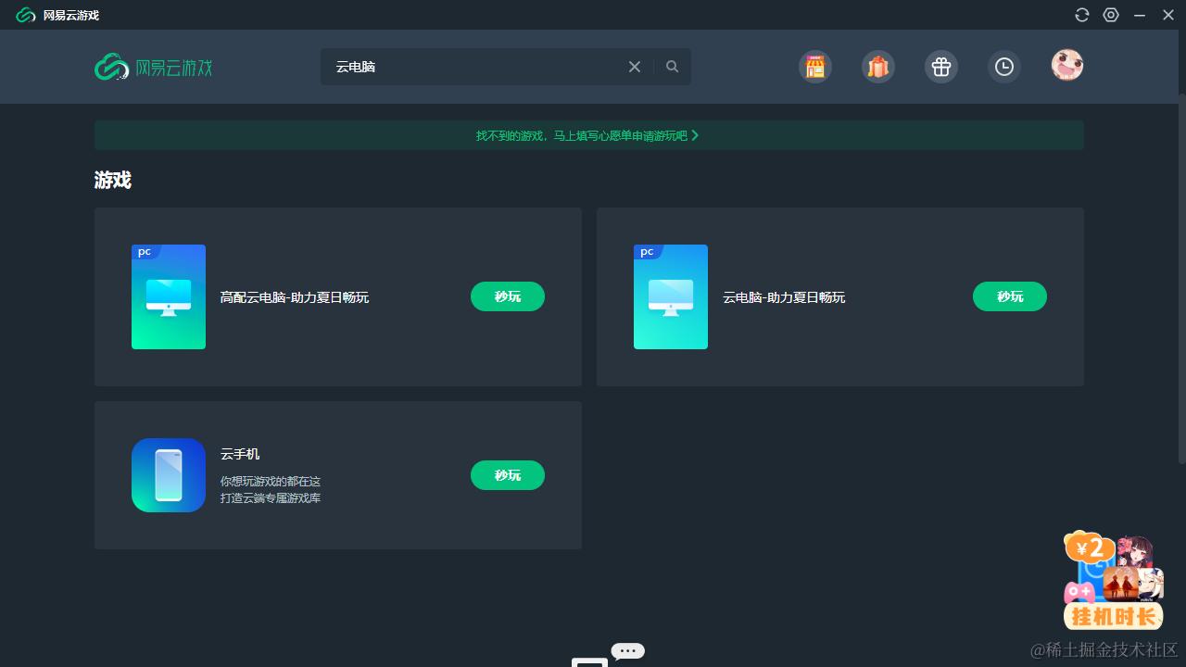Clear the search box with the X icon
Image resolution: width=1186 pixels, height=667 pixels.
(635, 67)
